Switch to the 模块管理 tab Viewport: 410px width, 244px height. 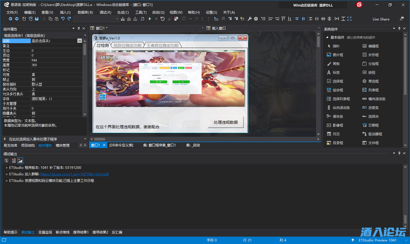pyautogui.click(x=63, y=145)
